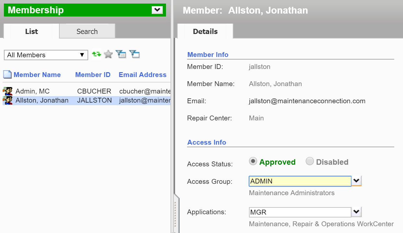The width and height of the screenshot is (403, 233).
Task: Select the Approved access status radio button
Action: tap(253, 161)
